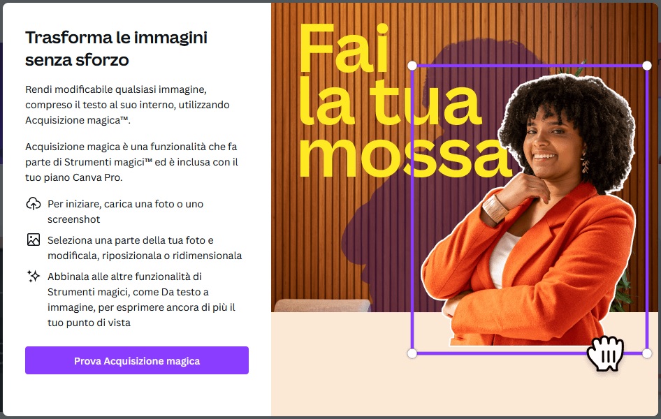Click the grabbing hand cursor icon
The height and width of the screenshot is (419, 661).
tap(605, 353)
